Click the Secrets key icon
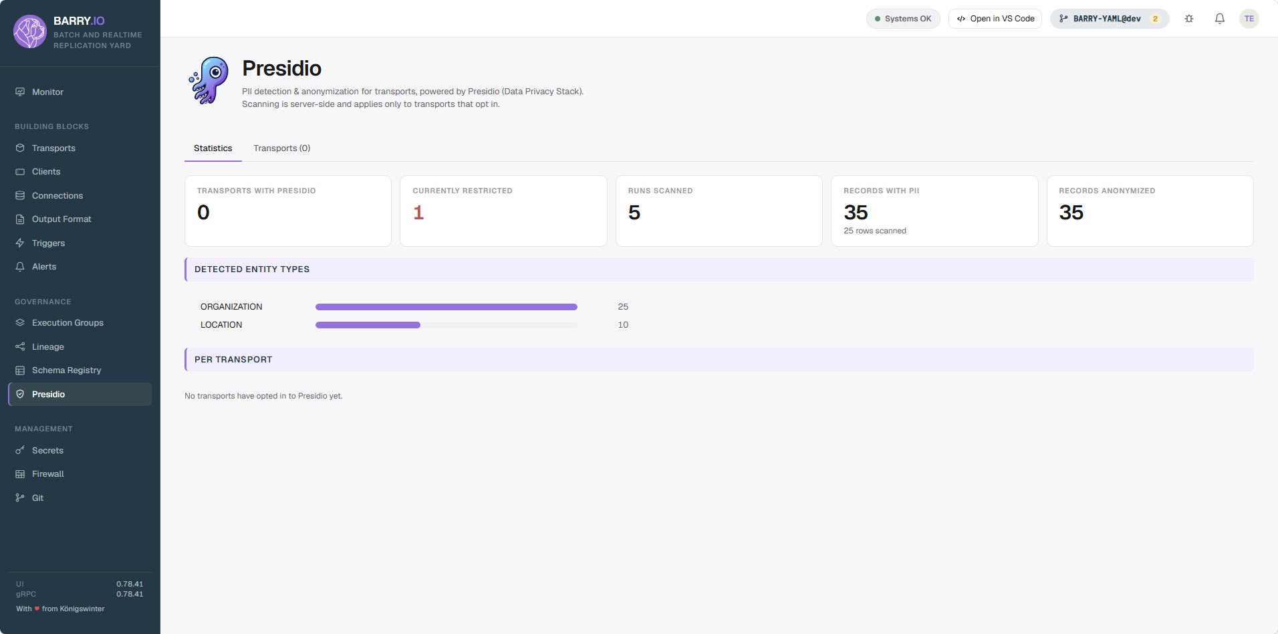 point(20,450)
